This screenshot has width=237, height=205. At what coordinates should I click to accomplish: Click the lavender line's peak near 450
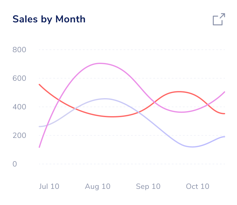(105, 99)
